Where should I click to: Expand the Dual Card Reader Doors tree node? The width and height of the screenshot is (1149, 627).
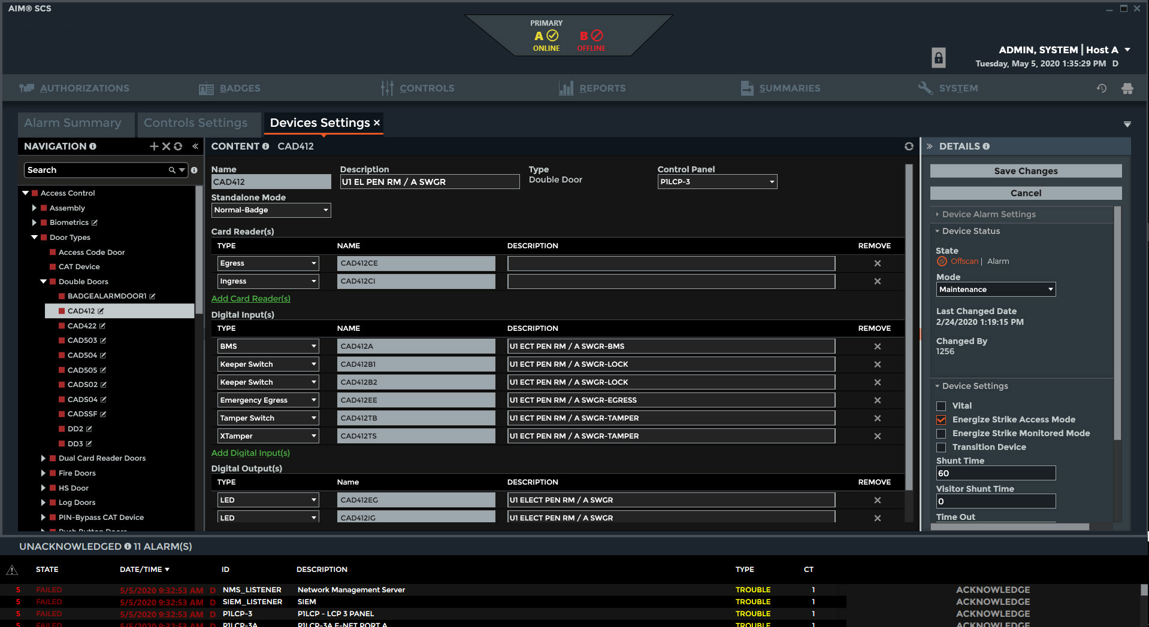point(43,458)
